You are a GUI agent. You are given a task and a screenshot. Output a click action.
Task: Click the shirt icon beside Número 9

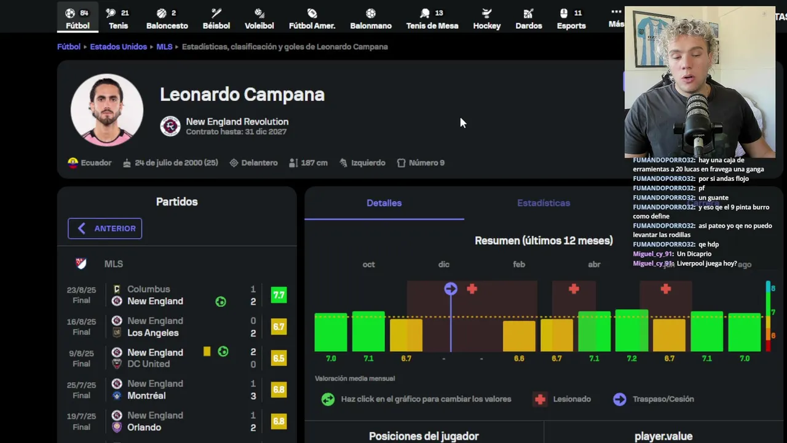(401, 163)
